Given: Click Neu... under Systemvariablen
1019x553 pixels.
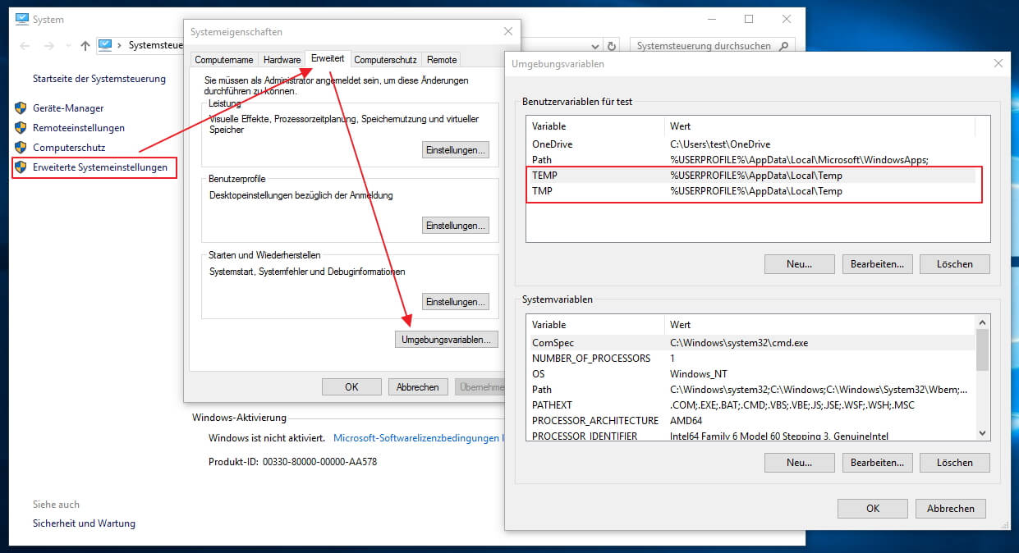Looking at the screenshot, I should click(799, 463).
